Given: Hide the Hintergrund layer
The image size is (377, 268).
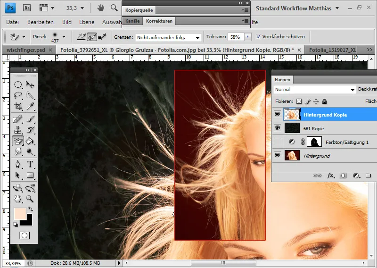Looking at the screenshot, I should (x=277, y=155).
